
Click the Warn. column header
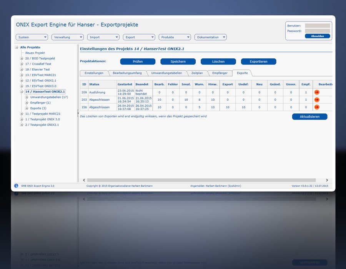click(x=199, y=84)
